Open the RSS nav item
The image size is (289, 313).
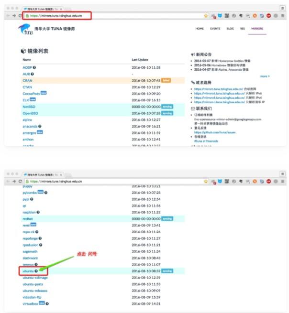point(243,29)
